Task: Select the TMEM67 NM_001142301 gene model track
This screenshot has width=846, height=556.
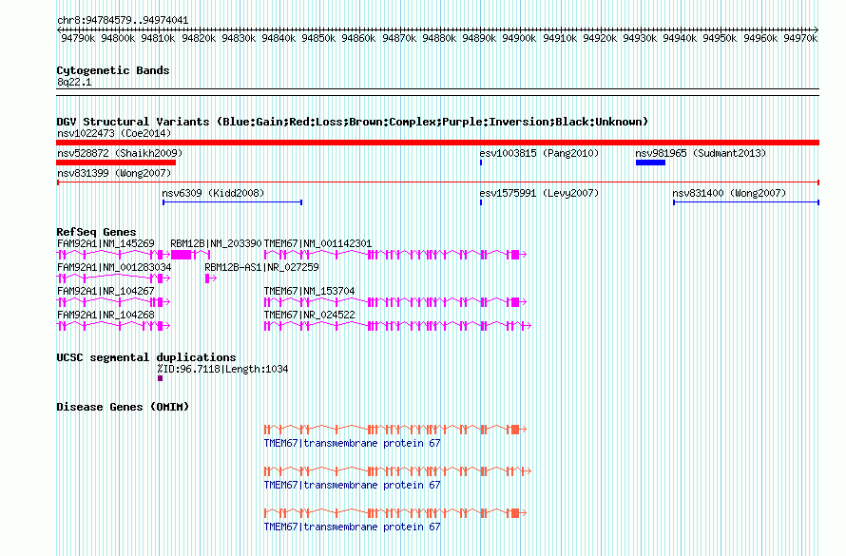Action: coord(395,255)
